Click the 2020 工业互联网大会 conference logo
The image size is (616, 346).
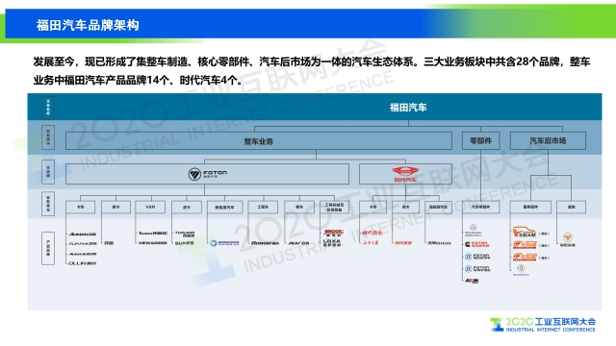(543, 325)
